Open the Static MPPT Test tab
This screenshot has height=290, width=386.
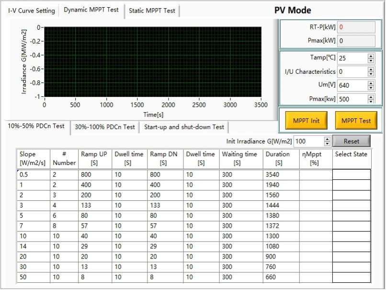point(152,11)
